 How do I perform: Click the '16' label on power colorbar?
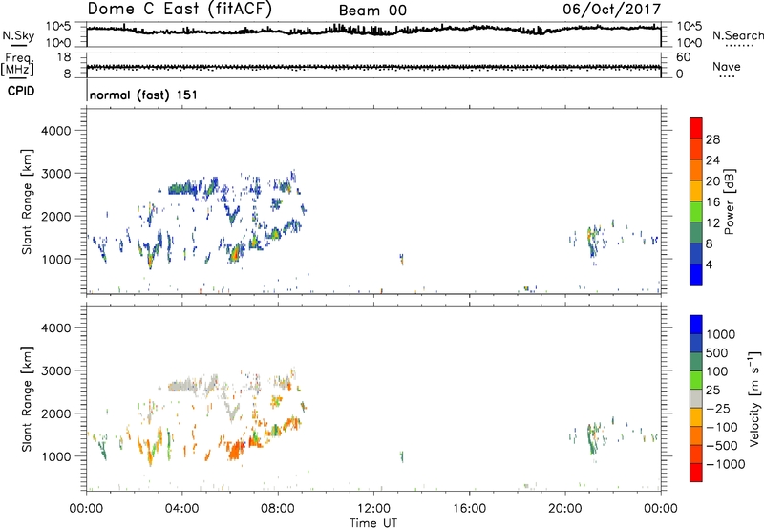712,202
